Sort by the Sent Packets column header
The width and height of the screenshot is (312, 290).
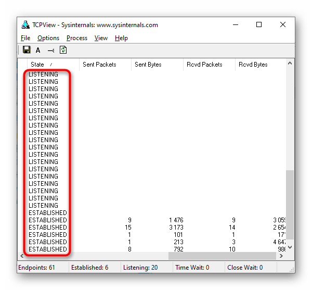105,65
